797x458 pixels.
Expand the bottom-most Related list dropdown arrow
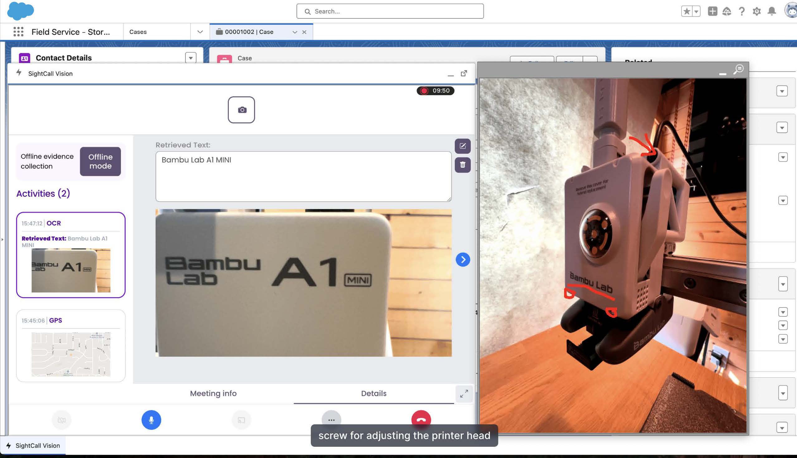tap(782, 427)
